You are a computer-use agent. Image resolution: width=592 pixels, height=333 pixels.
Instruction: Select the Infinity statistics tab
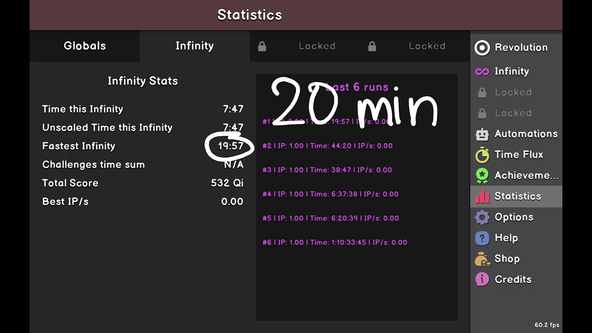coord(194,46)
